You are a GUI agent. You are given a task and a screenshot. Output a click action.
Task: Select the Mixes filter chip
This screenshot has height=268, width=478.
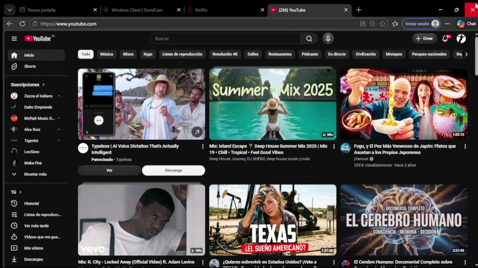point(128,54)
